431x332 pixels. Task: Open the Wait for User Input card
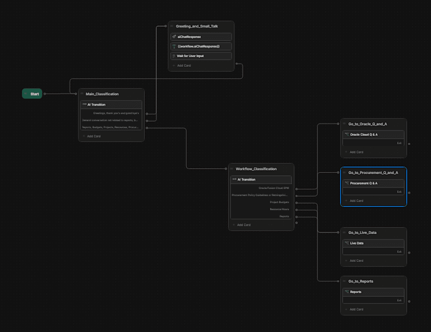201,56
